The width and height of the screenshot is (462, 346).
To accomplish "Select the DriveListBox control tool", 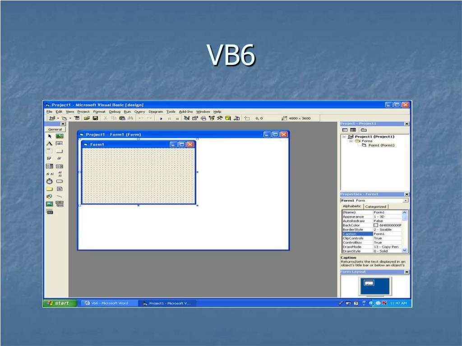I will coord(60,181).
